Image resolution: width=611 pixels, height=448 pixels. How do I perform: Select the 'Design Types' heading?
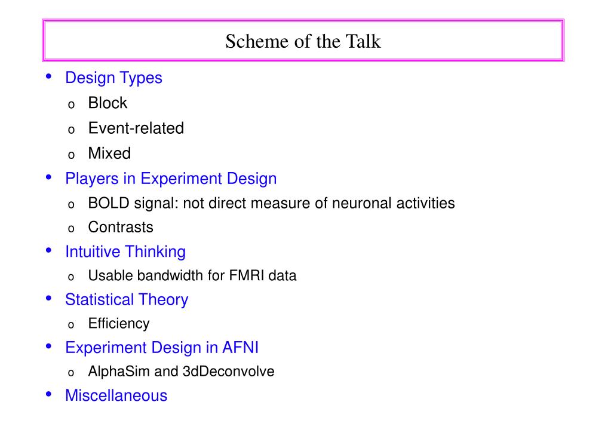click(113, 78)
